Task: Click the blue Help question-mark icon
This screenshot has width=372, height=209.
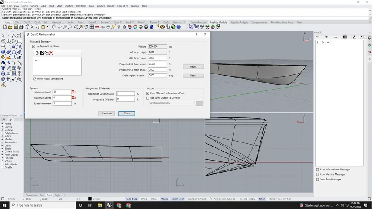Action: point(179,27)
